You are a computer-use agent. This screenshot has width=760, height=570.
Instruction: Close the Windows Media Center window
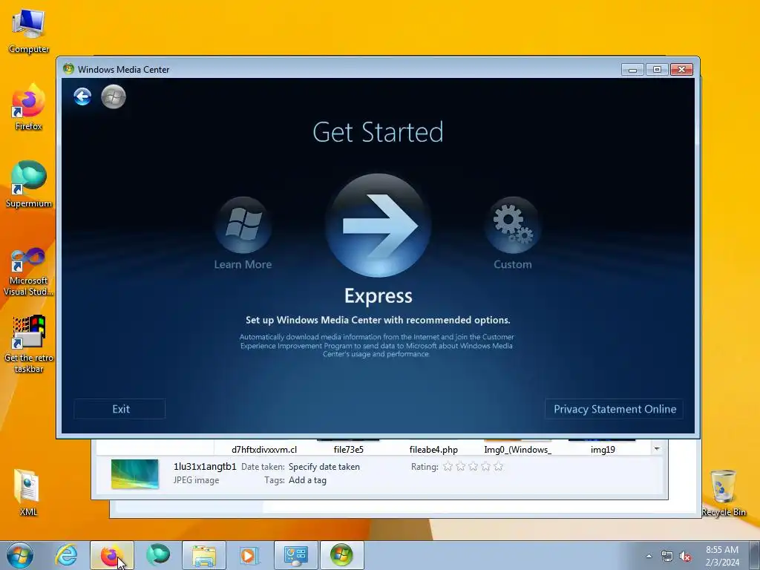[681, 69]
